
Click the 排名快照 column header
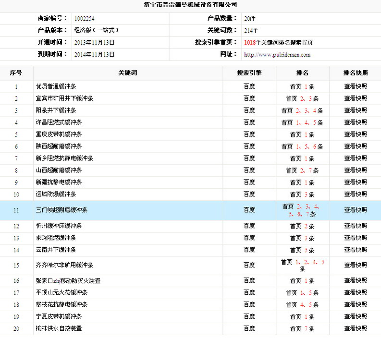[x=356, y=73]
